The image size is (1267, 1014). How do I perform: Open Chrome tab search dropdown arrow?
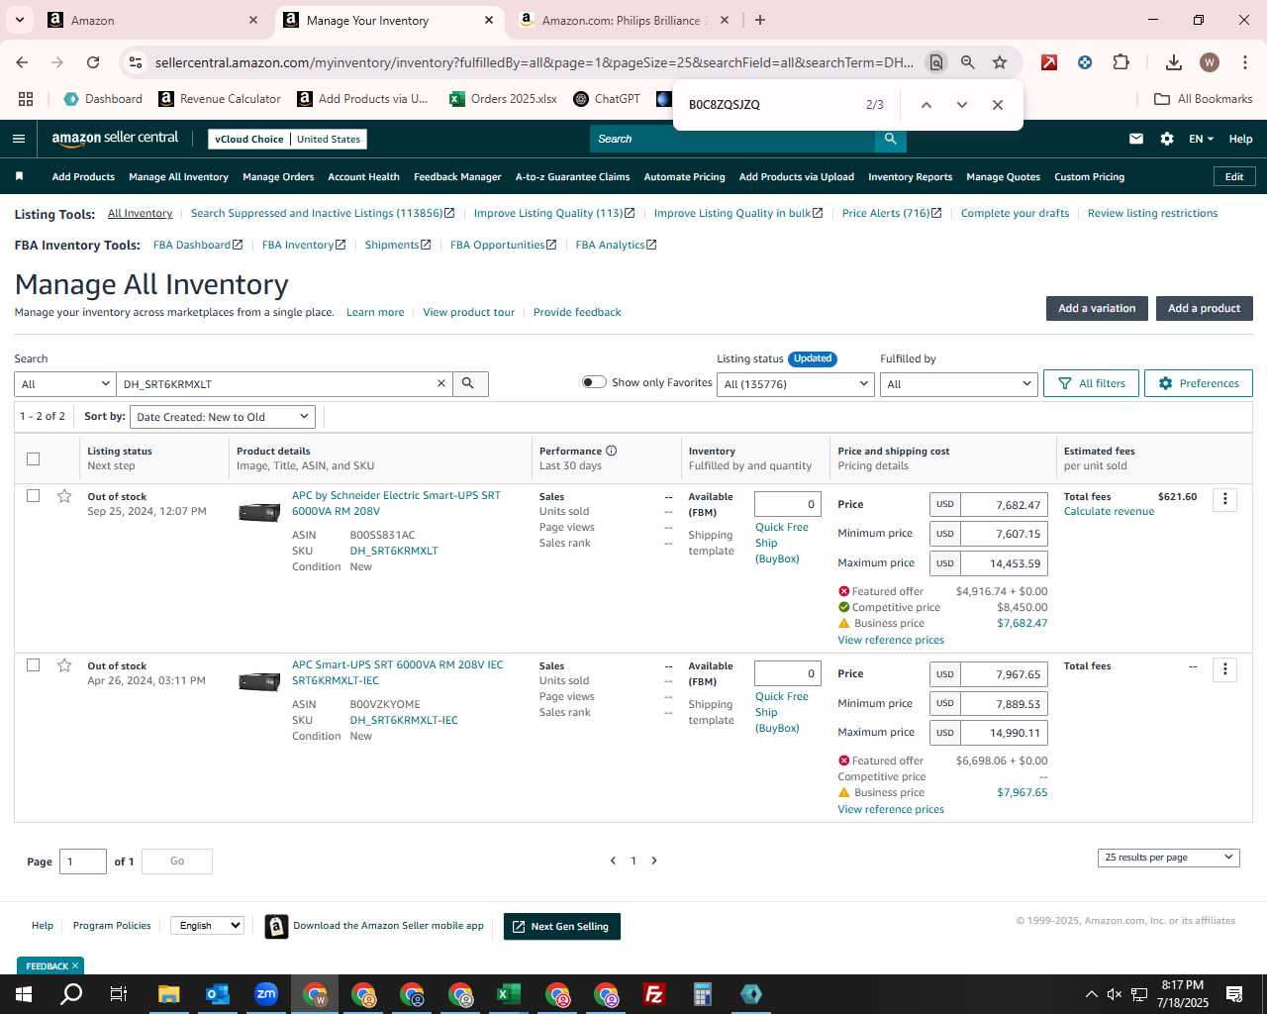(20, 20)
